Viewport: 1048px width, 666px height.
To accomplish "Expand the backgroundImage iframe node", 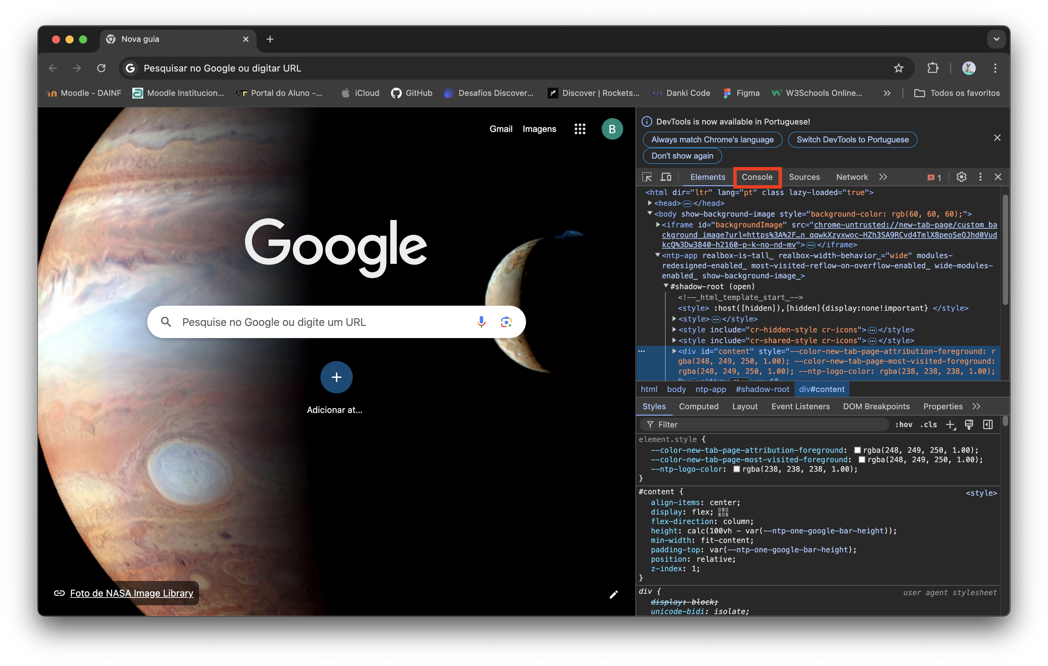I will pyautogui.click(x=658, y=225).
